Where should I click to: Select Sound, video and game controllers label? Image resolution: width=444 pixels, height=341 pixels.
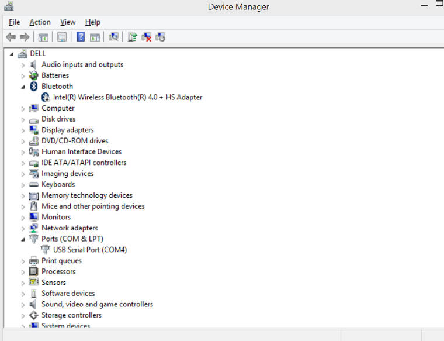pos(97,304)
